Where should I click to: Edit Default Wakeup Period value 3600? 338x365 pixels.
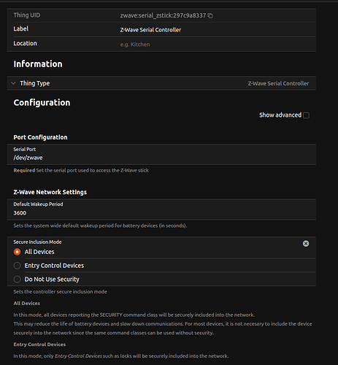coord(161,210)
